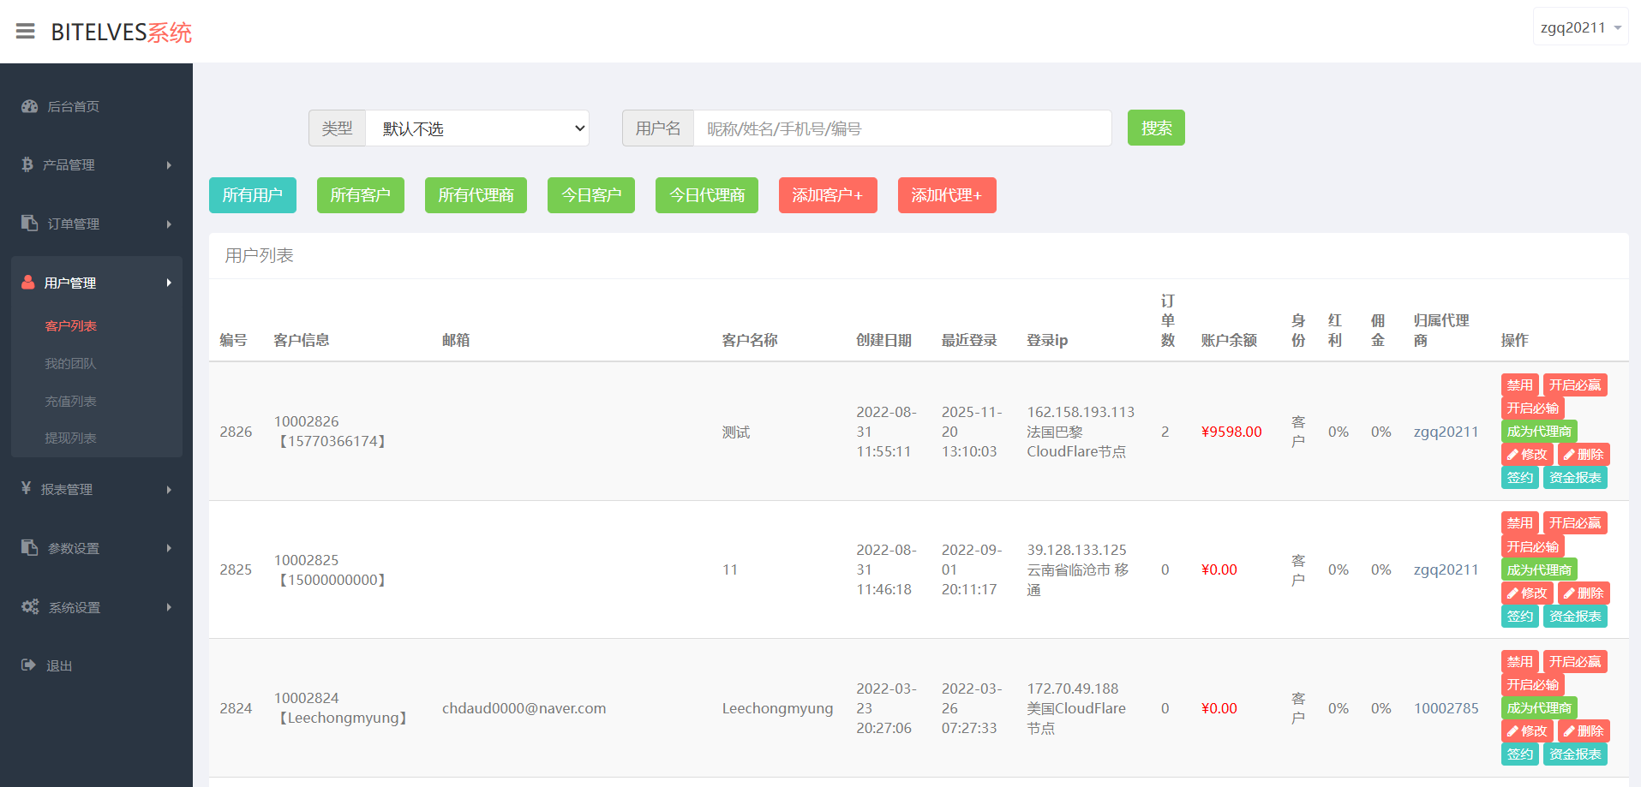Focus the 用户名 search input field
This screenshot has width=1641, height=787.
[901, 128]
